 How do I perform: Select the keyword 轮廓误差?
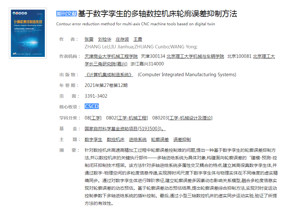coord(160,139)
